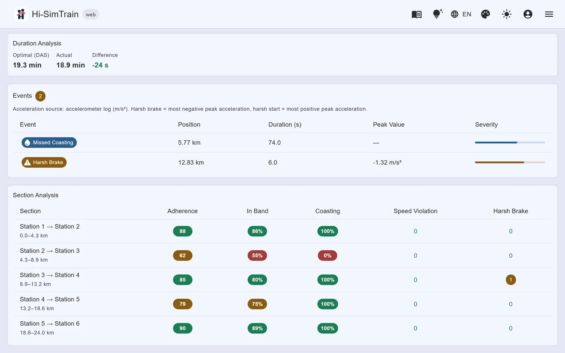Open the documentation book icon
The width and height of the screenshot is (565, 353).
coord(417,14)
